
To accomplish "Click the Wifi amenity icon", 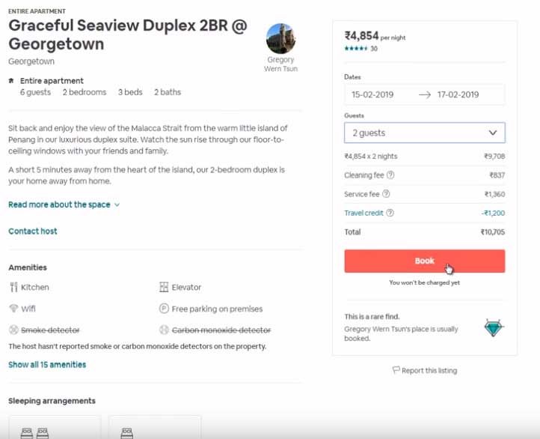I will tap(13, 309).
